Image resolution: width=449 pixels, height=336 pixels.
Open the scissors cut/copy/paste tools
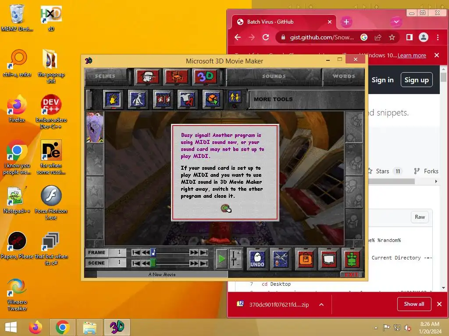(x=281, y=259)
